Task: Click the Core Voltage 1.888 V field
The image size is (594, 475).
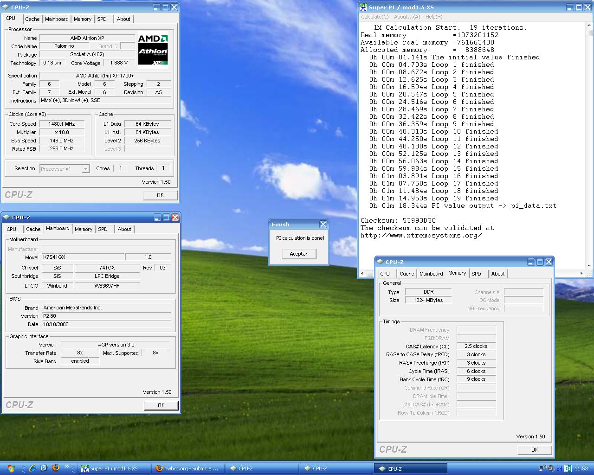Action: [x=119, y=63]
